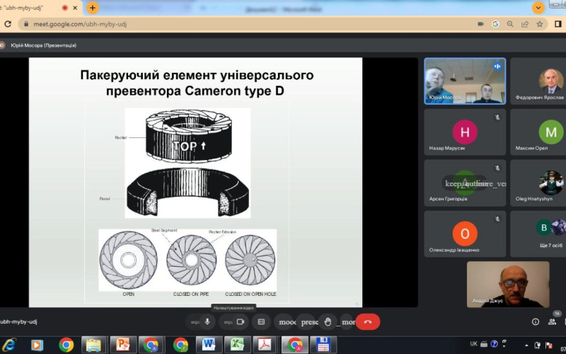Toggle the camera in Meet controls

241,322
